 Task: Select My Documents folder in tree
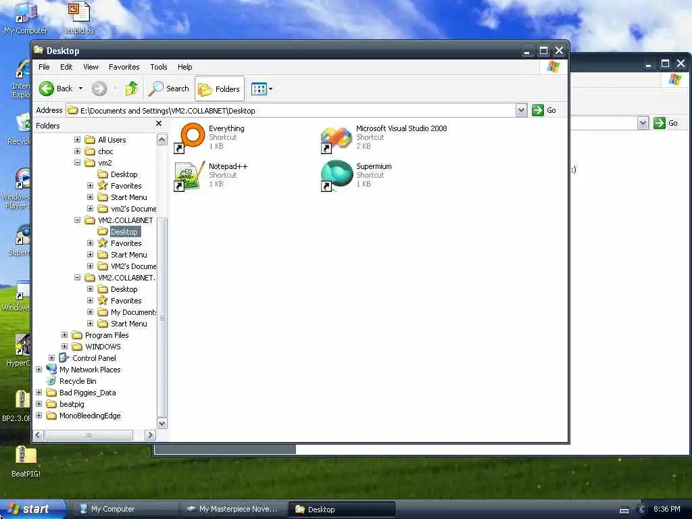click(133, 312)
